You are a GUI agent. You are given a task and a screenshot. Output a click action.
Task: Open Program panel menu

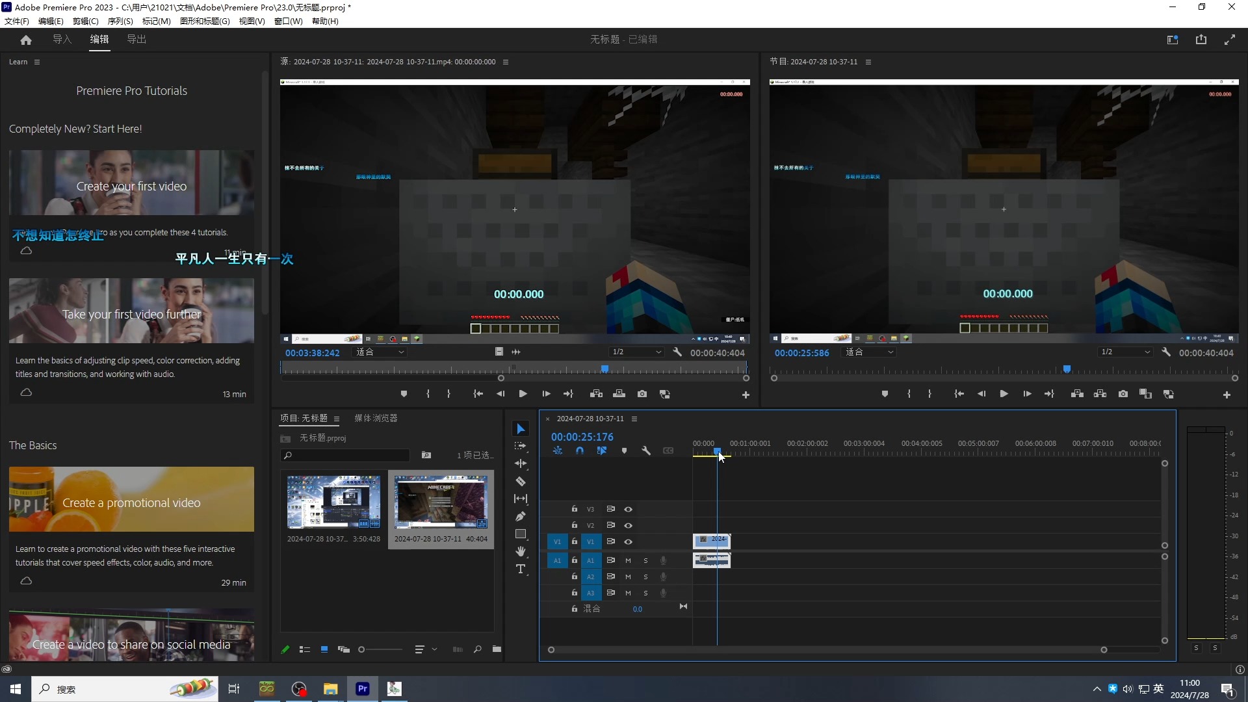868,62
